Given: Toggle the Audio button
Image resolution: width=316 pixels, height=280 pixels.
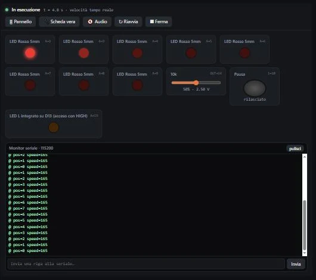Looking at the screenshot, I should [97, 21].
